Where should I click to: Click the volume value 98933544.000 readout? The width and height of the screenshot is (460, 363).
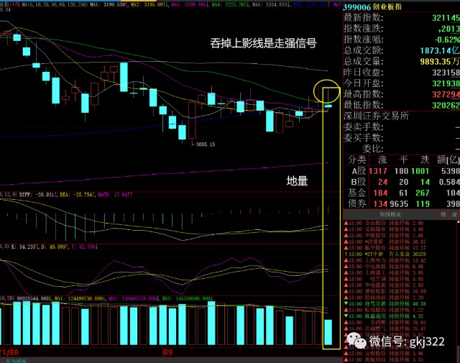(34, 298)
